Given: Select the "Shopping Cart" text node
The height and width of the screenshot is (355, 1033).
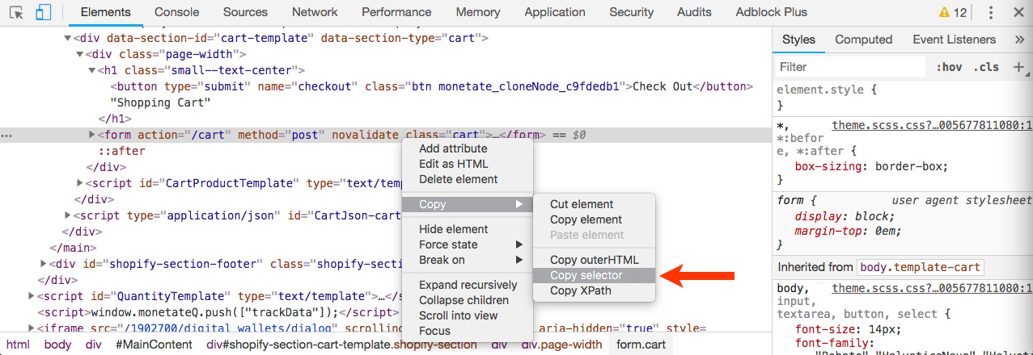Looking at the screenshot, I should pyautogui.click(x=160, y=102).
